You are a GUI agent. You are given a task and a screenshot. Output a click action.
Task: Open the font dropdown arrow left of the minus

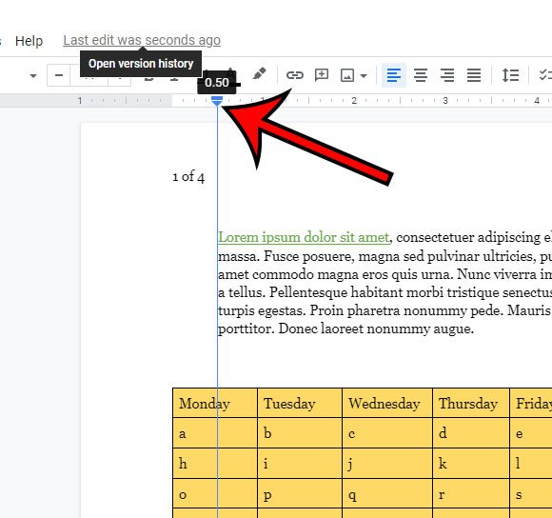click(33, 76)
